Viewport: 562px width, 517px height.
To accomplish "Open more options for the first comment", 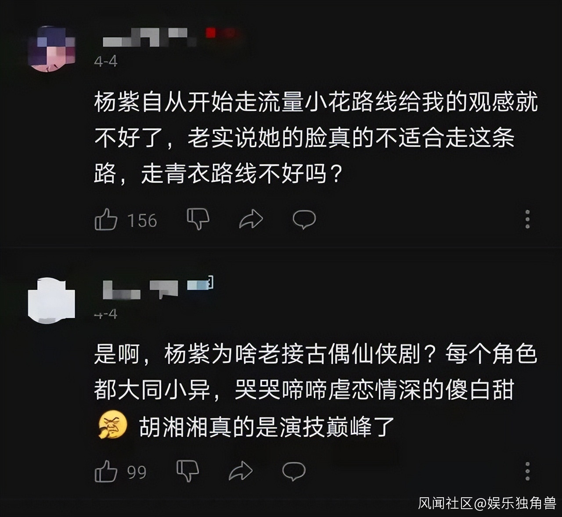I will point(527,219).
